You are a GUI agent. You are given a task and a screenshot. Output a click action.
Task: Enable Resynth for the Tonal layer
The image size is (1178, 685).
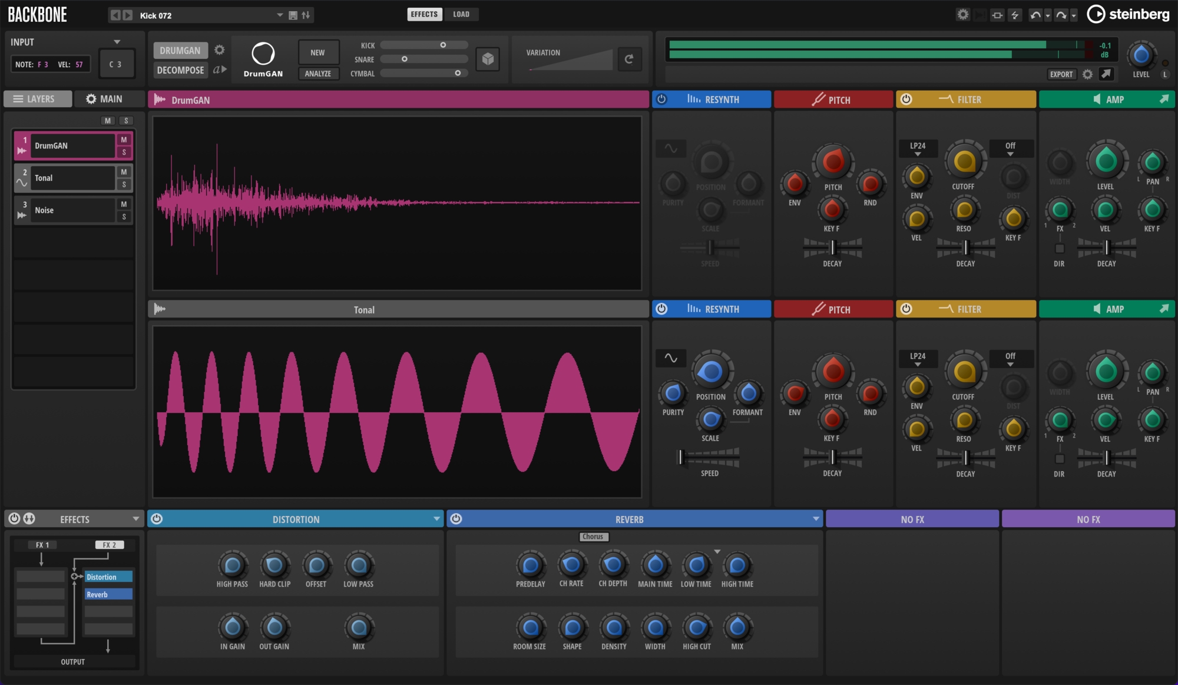coord(660,309)
